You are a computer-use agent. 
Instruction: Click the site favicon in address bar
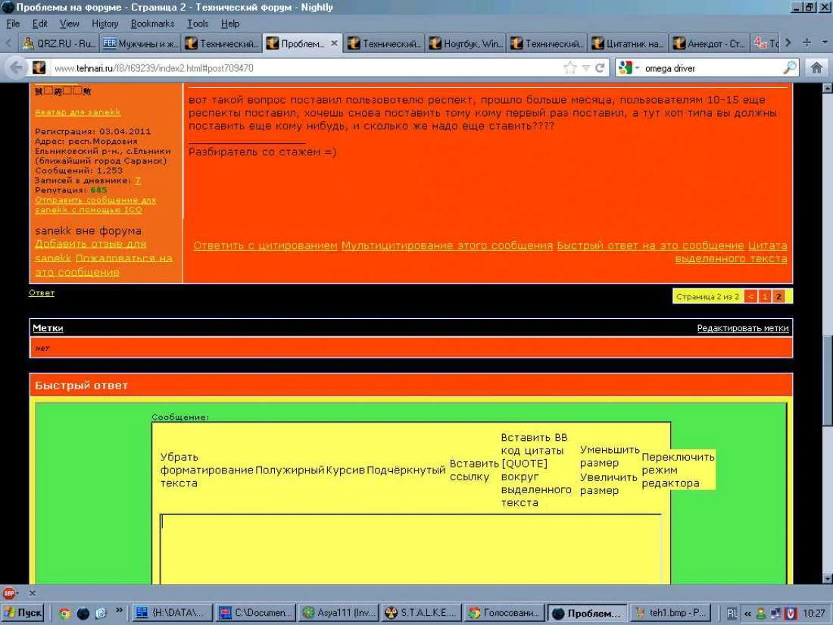(x=39, y=67)
